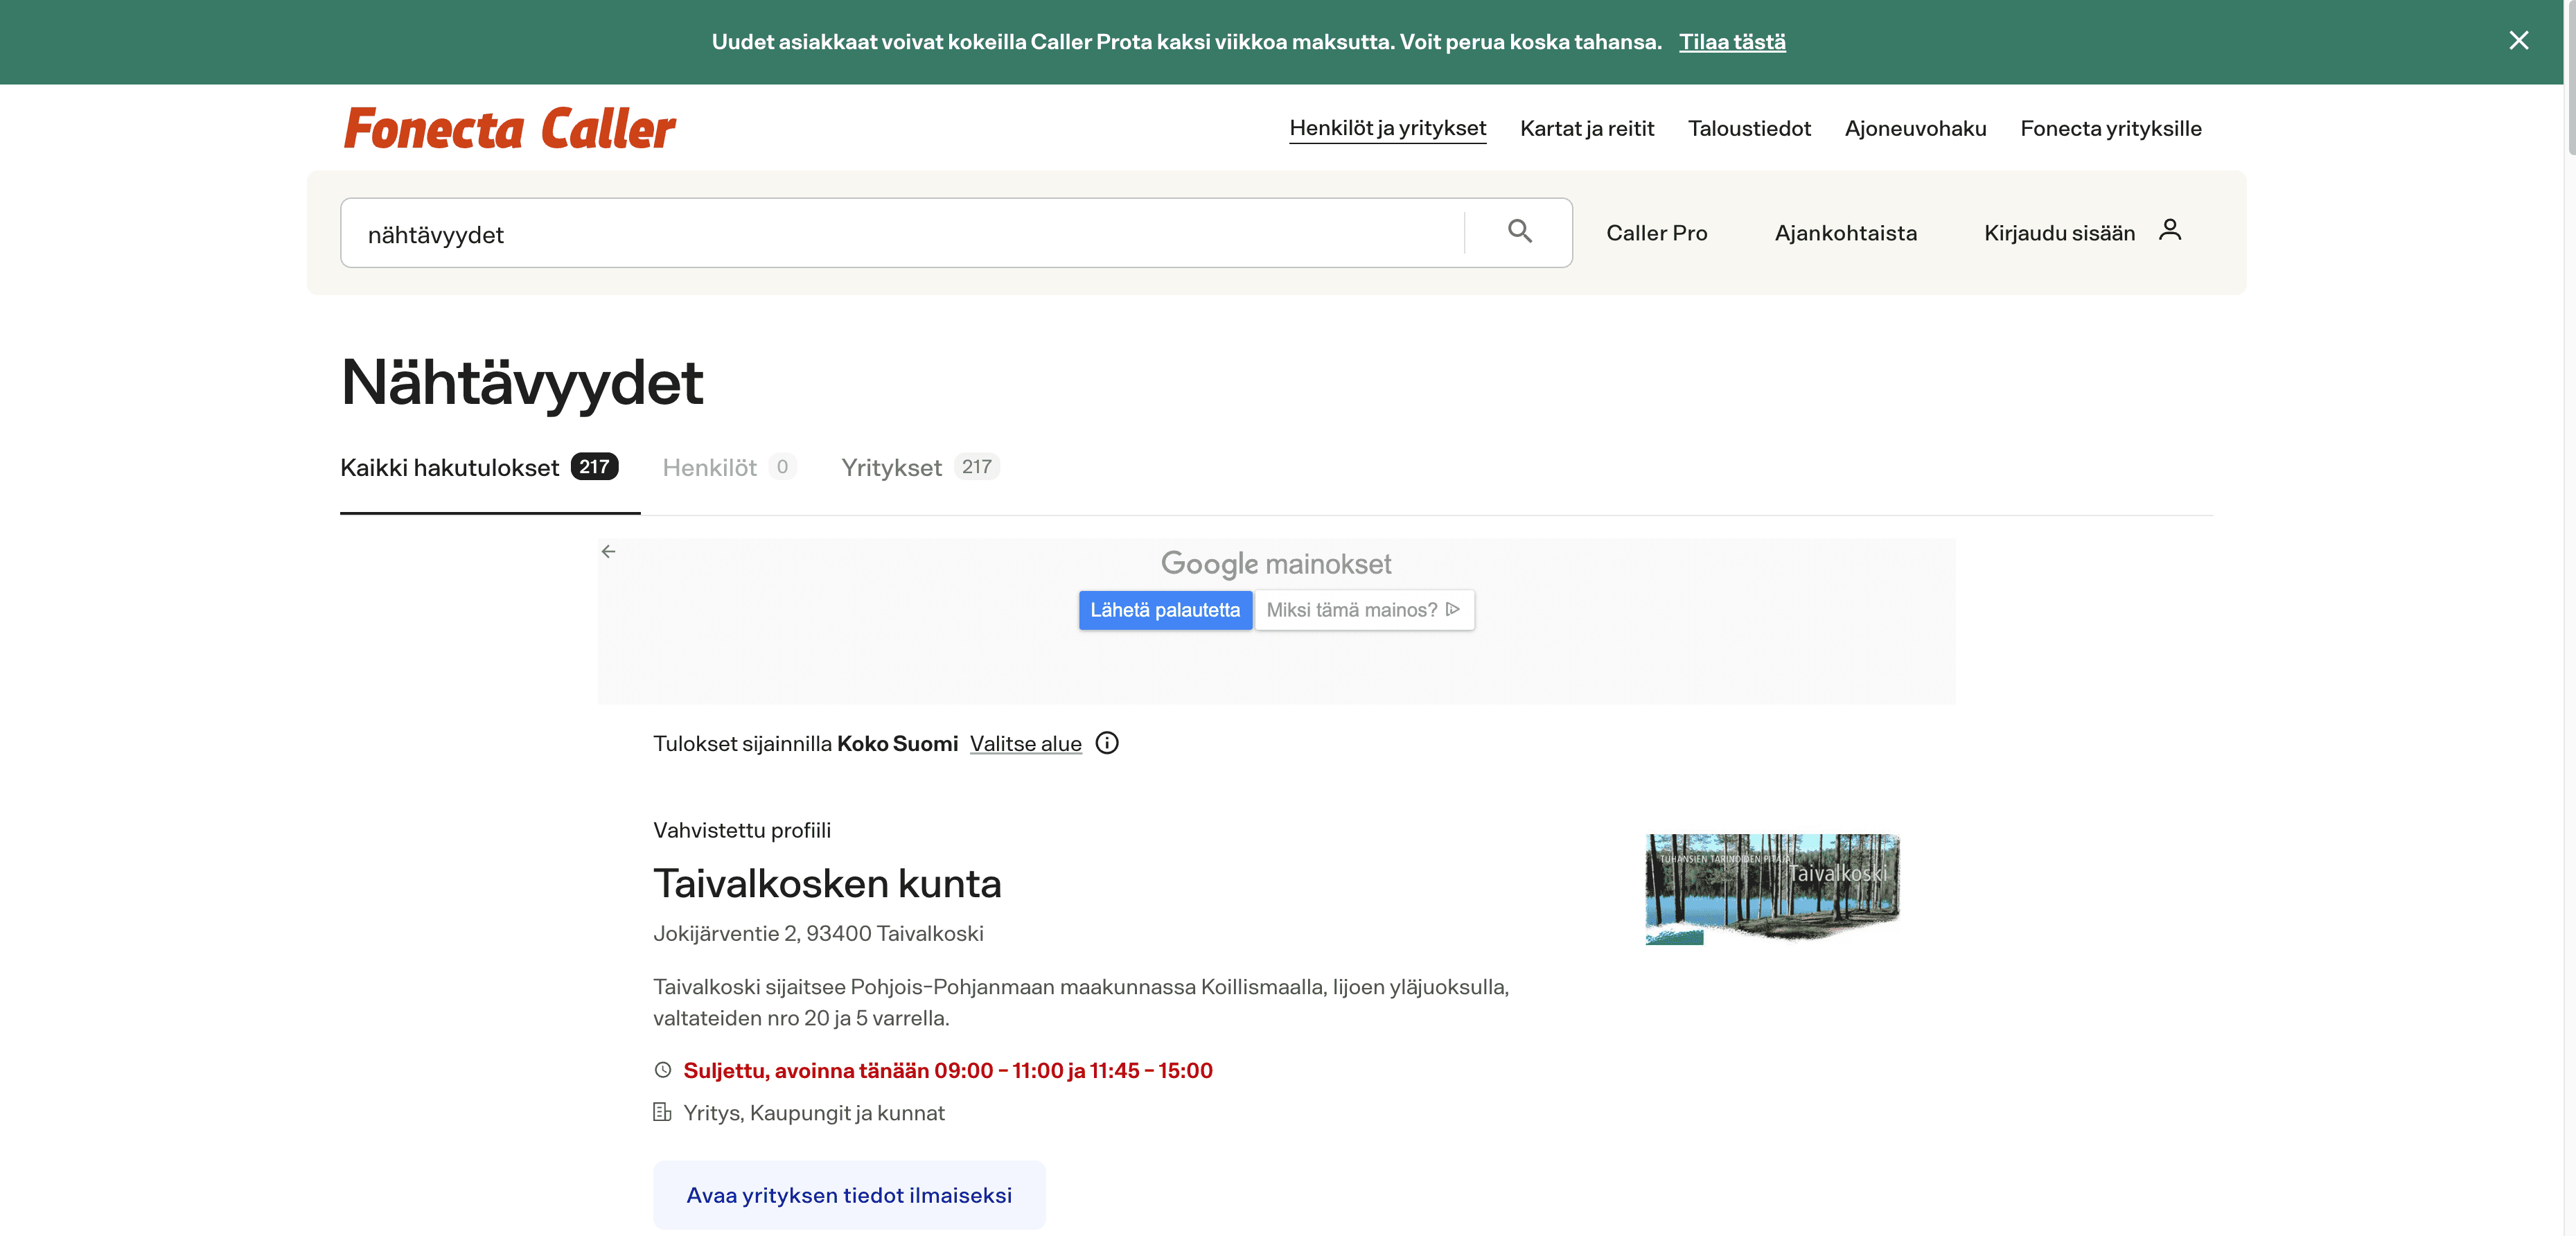Click the Taivalkoski forest thumbnail
This screenshot has height=1236, width=2576.
coord(1772,888)
